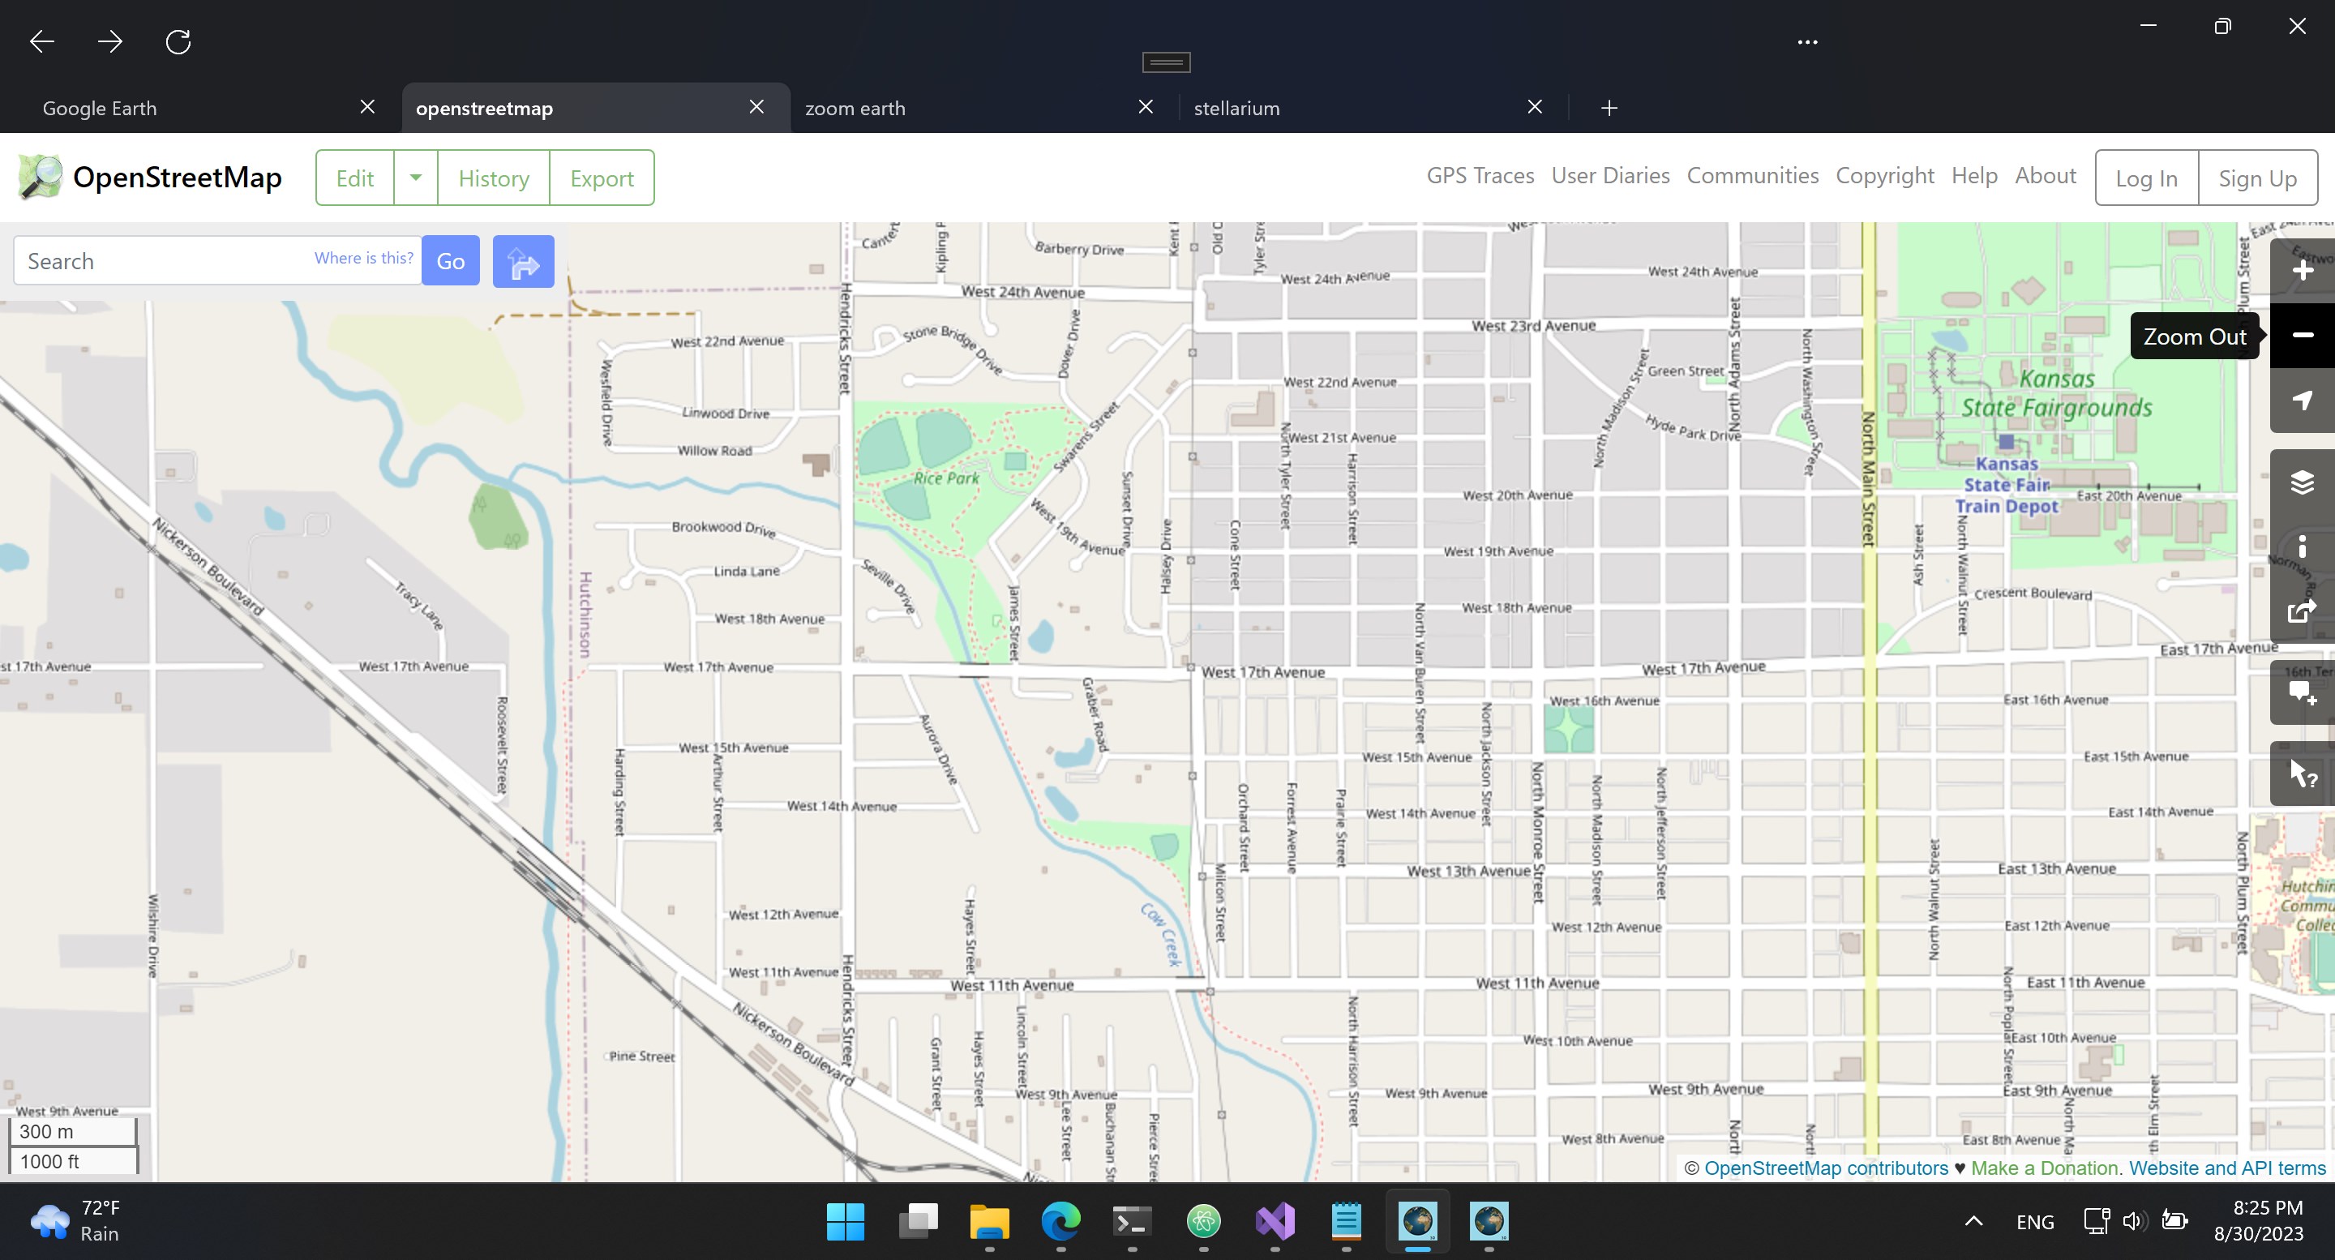This screenshot has height=1260, width=2335.
Task: Click the Go search button
Action: point(451,261)
